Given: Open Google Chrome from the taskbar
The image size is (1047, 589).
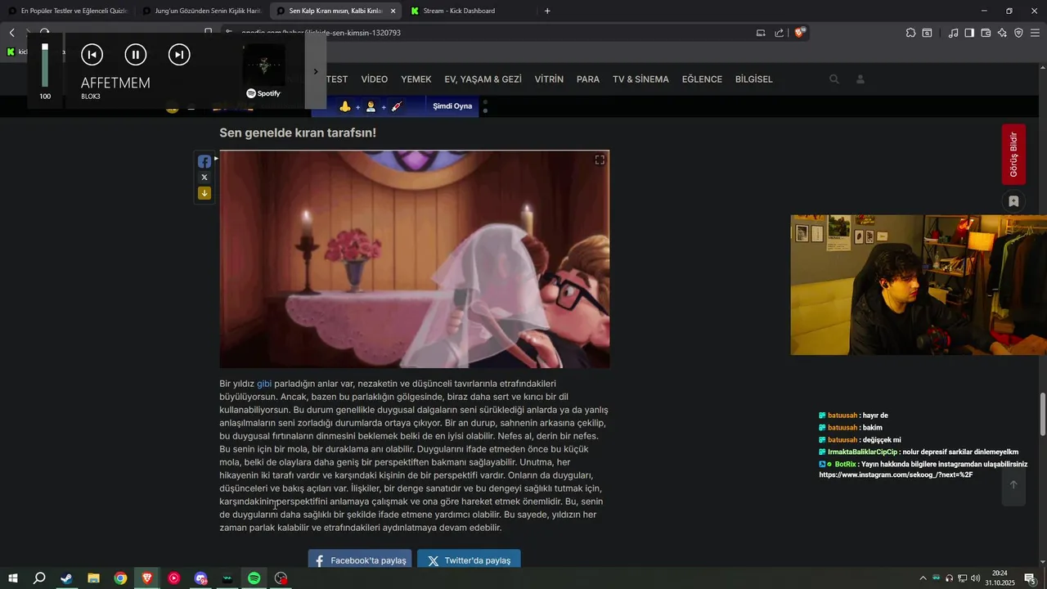Looking at the screenshot, I should click(x=120, y=578).
